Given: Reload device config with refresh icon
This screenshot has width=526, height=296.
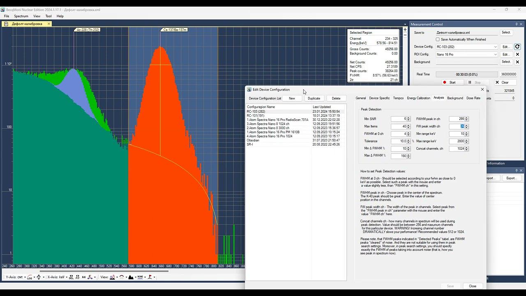Looking at the screenshot, I should coord(517,47).
